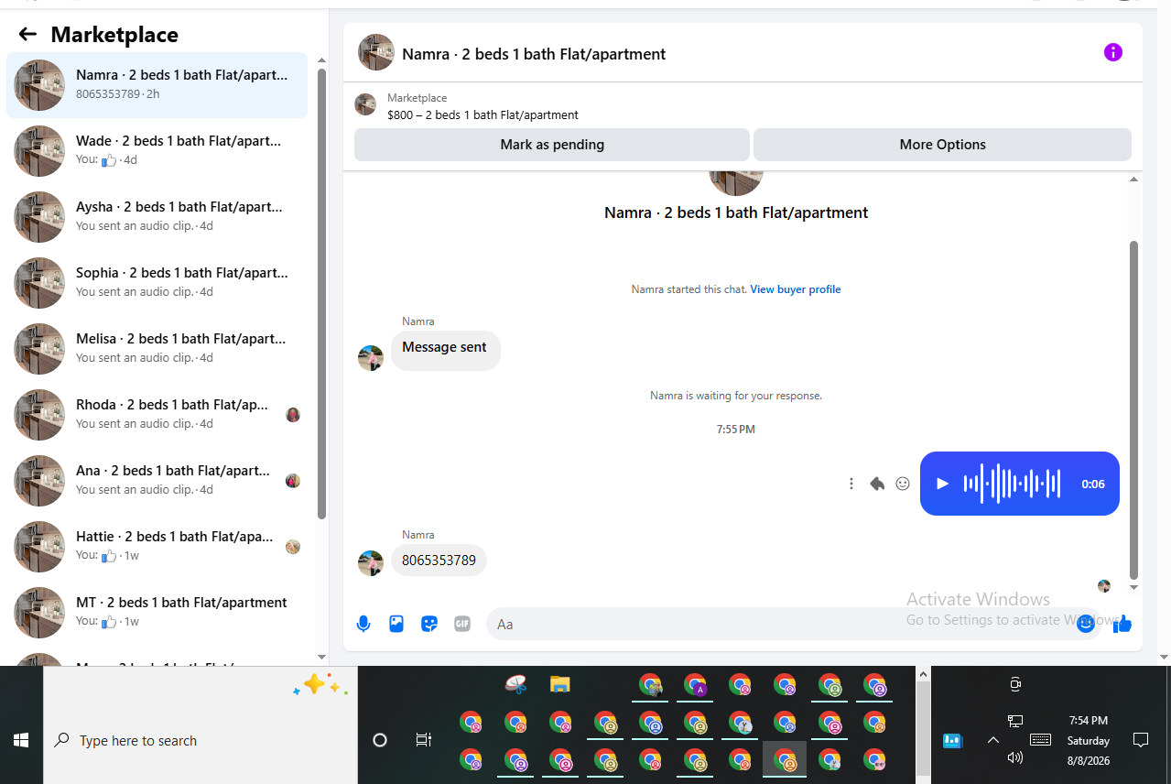1171x784 pixels.
Task: Open the MT conversation
Action: click(157, 613)
